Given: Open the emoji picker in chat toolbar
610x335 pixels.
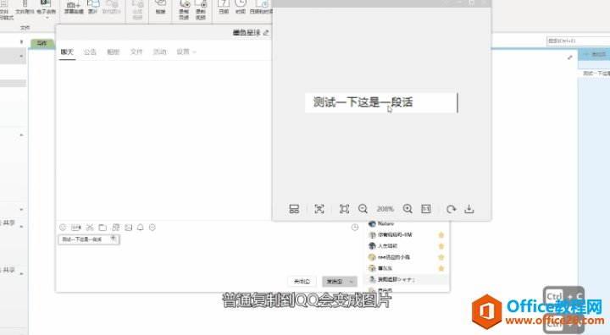Looking at the screenshot, I should 63,228.
